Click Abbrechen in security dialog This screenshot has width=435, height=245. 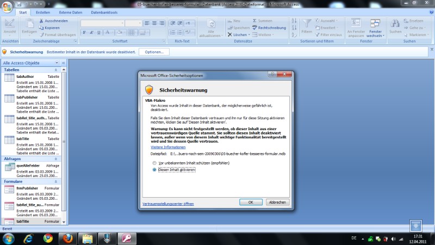[277, 202]
